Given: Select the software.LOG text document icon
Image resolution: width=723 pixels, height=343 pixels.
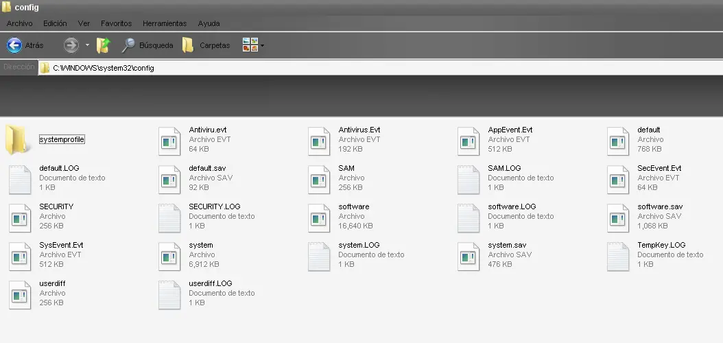Looking at the screenshot, I should (x=469, y=218).
